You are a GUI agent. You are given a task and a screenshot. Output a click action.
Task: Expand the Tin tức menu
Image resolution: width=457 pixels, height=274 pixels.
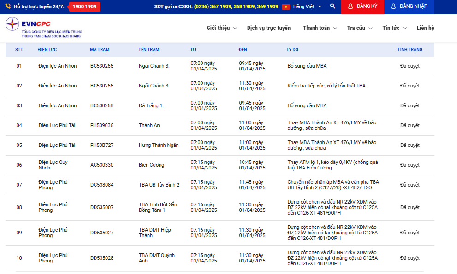pos(394,28)
